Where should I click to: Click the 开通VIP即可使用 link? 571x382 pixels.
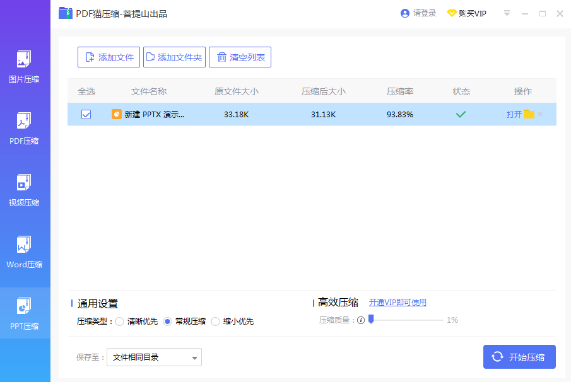(x=397, y=303)
